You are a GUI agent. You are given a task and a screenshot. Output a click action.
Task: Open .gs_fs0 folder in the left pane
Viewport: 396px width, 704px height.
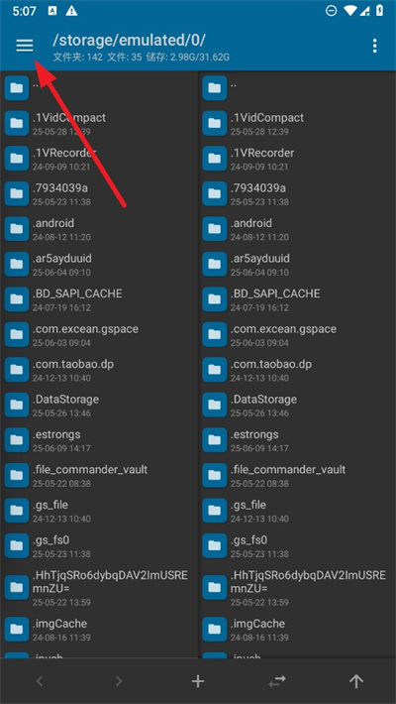99,545
